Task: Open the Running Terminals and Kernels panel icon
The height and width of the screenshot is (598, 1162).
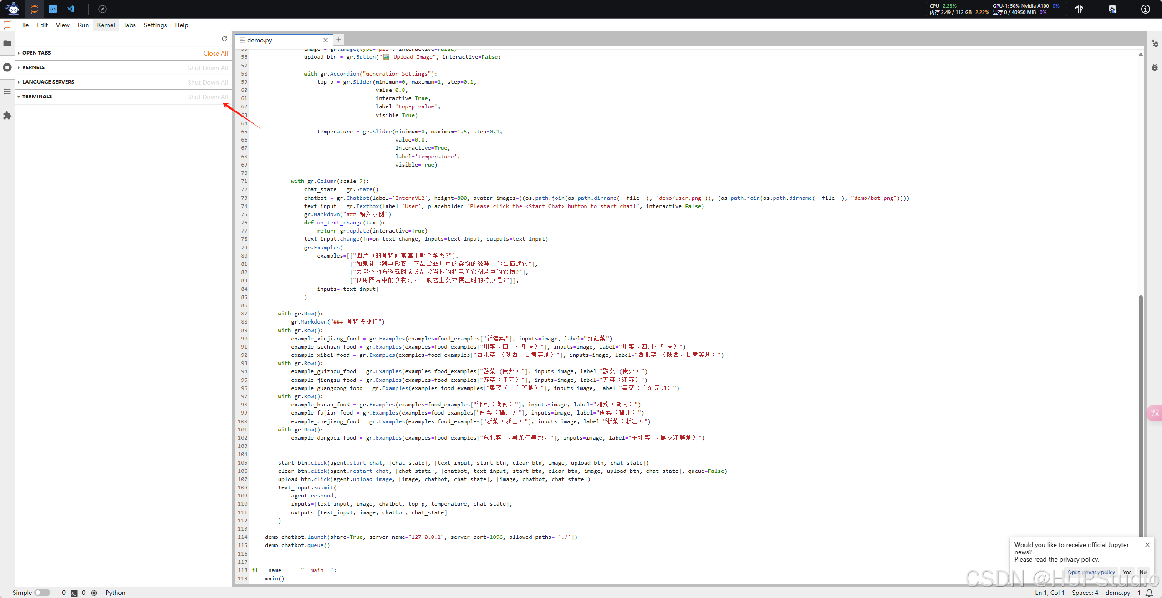Action: (7, 67)
